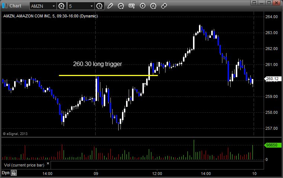
Task: Select the yellow long trigger line
Action: coord(108,75)
